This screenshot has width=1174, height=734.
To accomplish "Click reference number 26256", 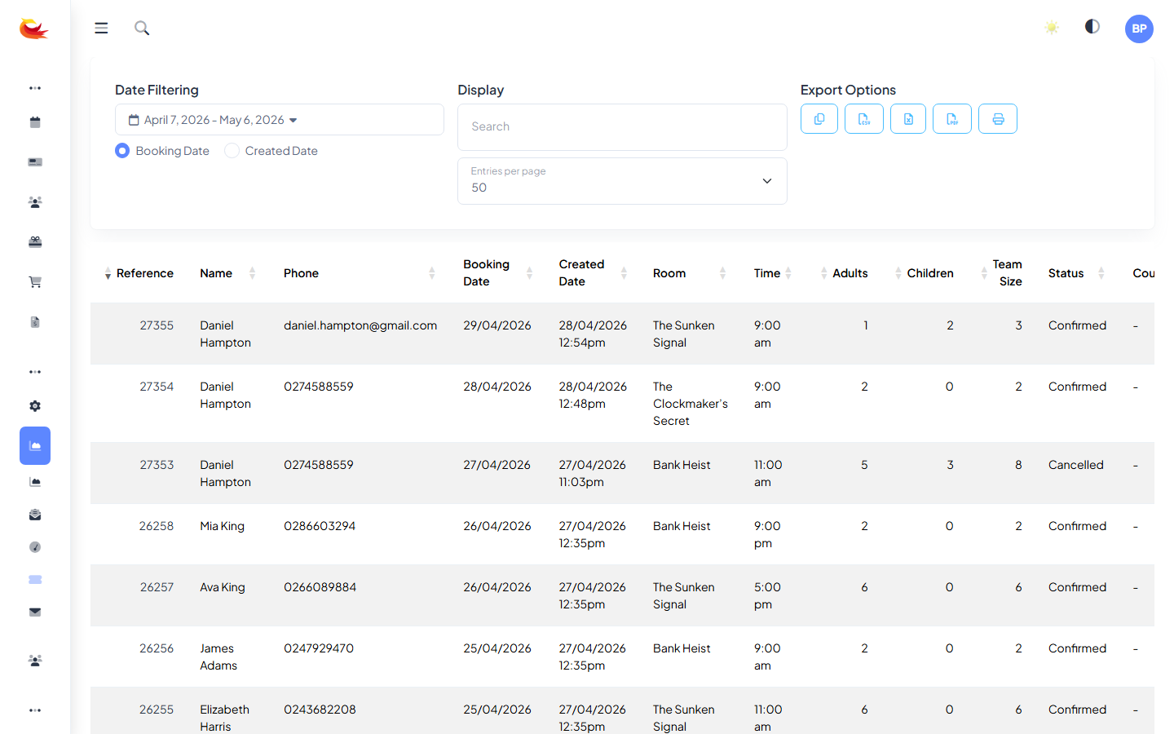I will point(157,648).
